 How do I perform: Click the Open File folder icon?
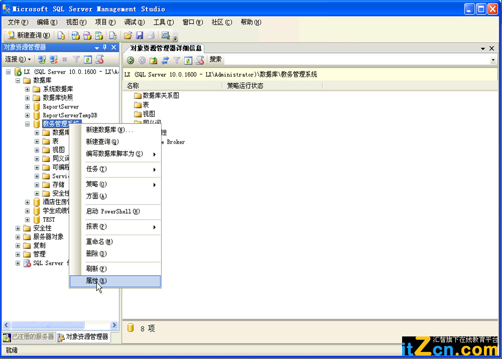coord(128,36)
